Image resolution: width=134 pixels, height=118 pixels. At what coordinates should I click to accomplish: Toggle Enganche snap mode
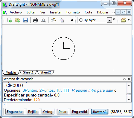click(x=15, y=112)
